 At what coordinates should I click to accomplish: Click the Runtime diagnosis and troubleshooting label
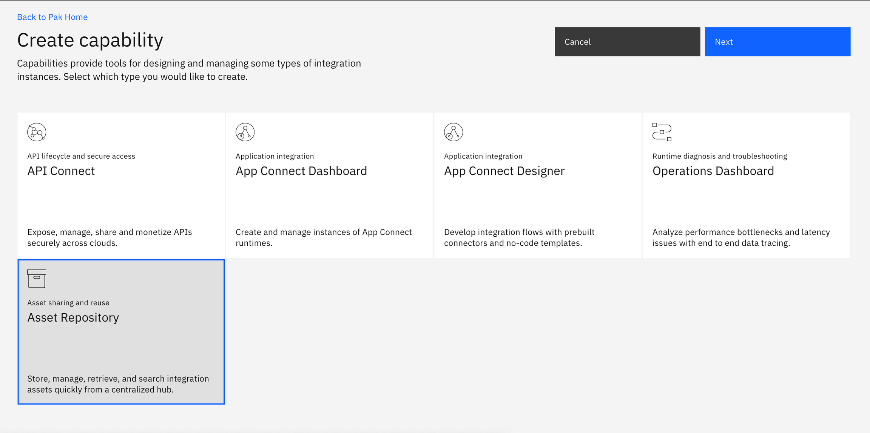coord(719,156)
